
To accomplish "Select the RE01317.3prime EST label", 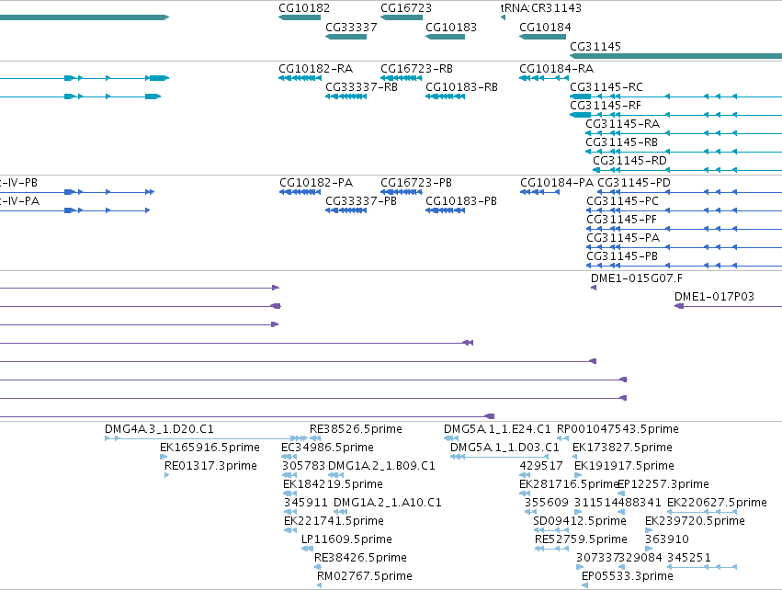I will tap(210, 466).
